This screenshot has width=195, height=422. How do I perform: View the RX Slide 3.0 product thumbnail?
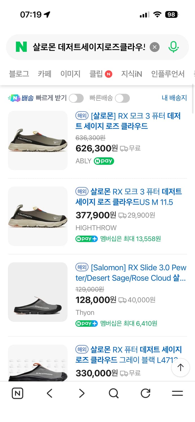click(37, 292)
